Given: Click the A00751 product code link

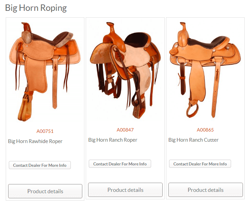Looking at the screenshot, I should 45,131.
